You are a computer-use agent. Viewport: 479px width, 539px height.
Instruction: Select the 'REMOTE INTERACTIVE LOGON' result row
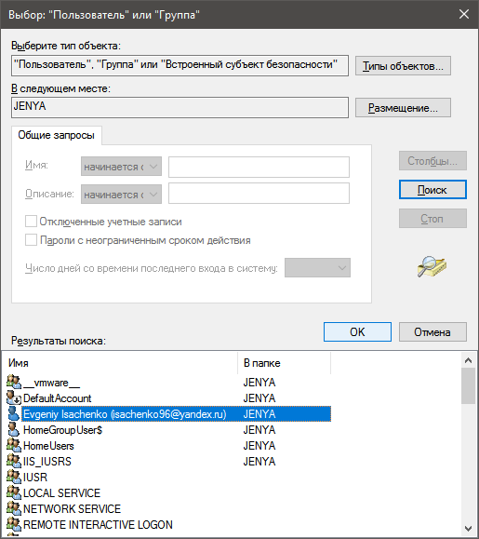[168, 524]
